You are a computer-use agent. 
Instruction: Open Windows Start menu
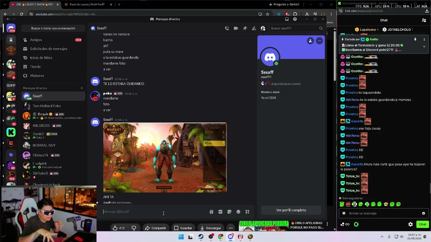click(181, 237)
